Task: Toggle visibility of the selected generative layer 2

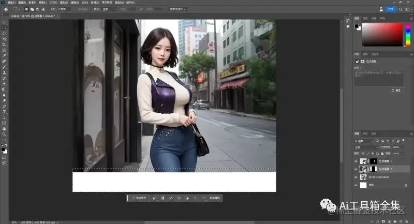Action: pyautogui.click(x=356, y=169)
